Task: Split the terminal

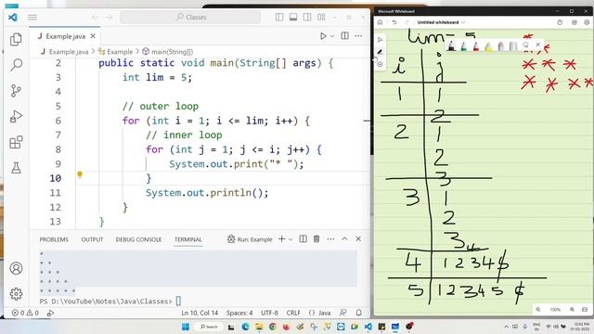Action: coord(303,239)
